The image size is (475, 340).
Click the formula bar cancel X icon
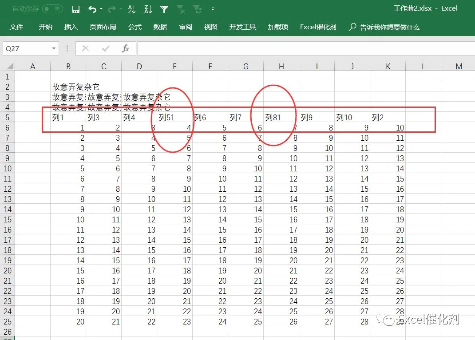(85, 48)
